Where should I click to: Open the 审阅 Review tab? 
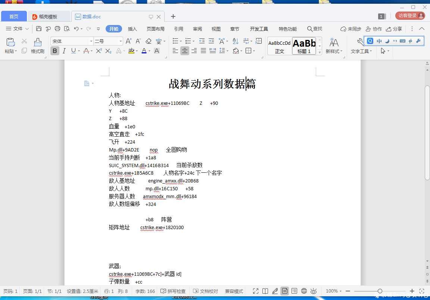[197, 29]
